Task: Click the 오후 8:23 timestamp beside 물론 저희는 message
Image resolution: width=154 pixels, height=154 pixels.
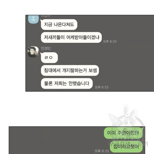Action: (x=102, y=87)
